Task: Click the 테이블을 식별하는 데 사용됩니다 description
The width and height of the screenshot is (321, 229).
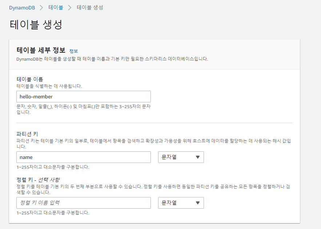Action: click(49, 86)
